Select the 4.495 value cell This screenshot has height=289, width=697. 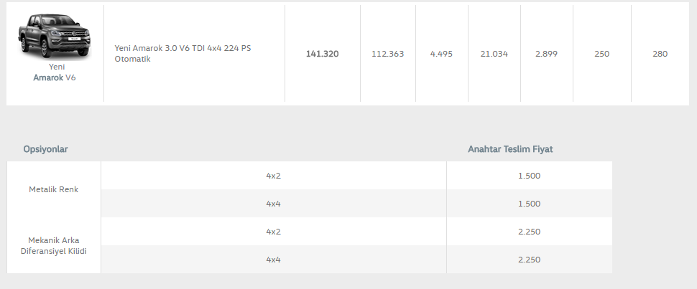tap(441, 54)
